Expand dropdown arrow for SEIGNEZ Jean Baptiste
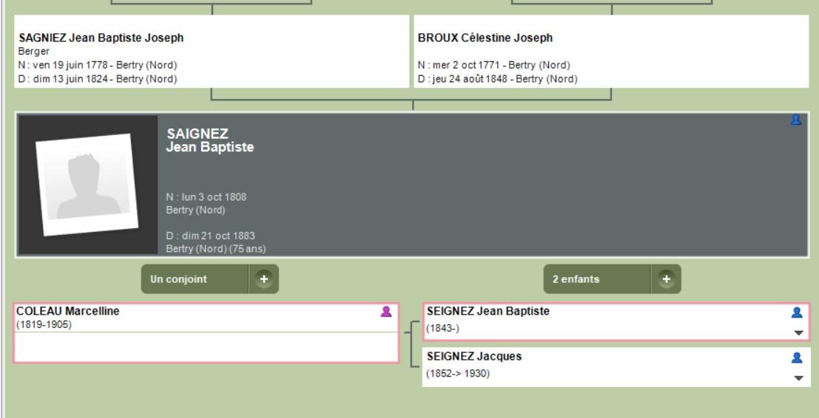 (x=798, y=332)
